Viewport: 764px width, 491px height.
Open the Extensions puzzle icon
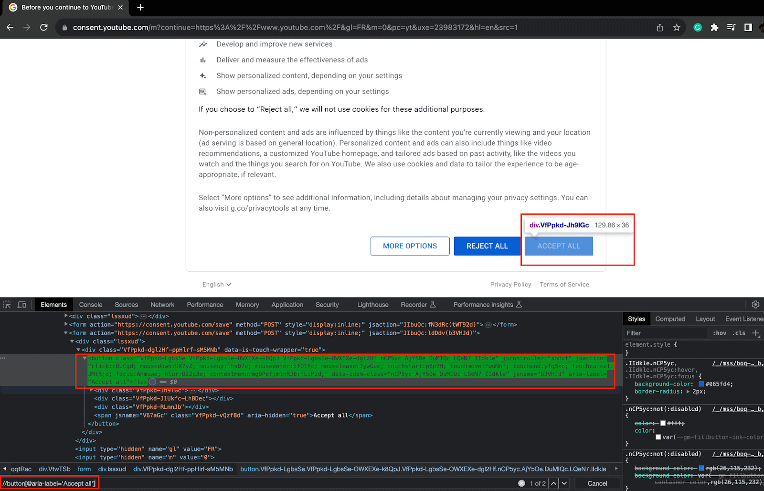point(714,27)
